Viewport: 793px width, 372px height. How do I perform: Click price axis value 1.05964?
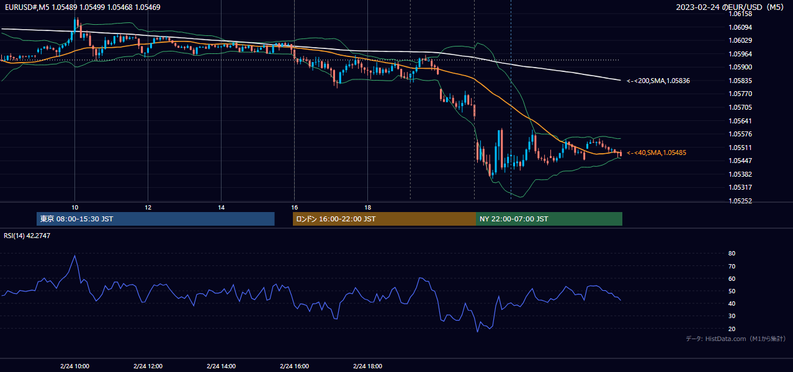click(x=740, y=54)
